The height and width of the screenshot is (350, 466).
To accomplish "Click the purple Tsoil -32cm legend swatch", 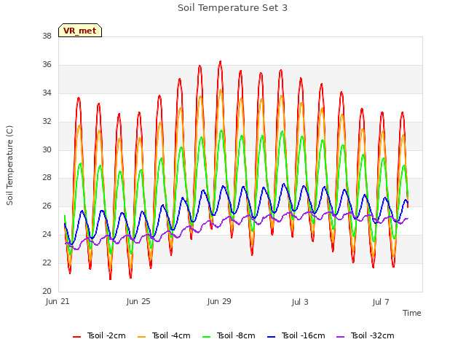I will (x=340, y=337).
